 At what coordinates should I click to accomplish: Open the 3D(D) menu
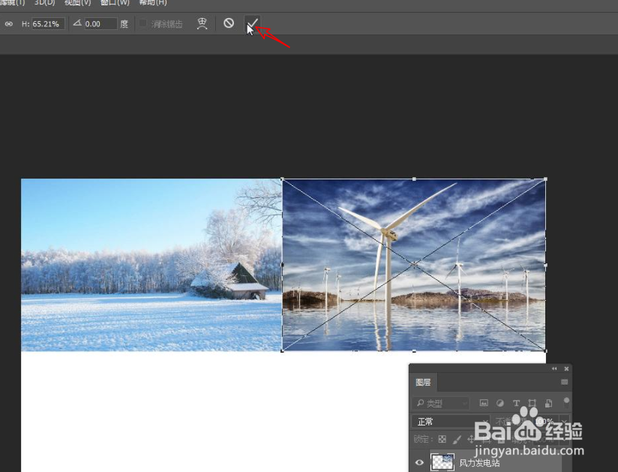click(44, 3)
